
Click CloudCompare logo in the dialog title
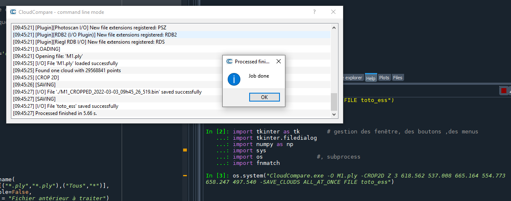click(229, 61)
